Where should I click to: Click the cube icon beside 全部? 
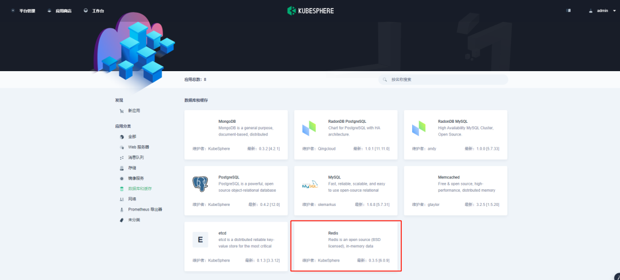point(122,137)
